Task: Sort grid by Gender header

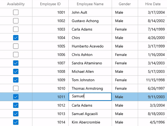Action: pos(125,4)
